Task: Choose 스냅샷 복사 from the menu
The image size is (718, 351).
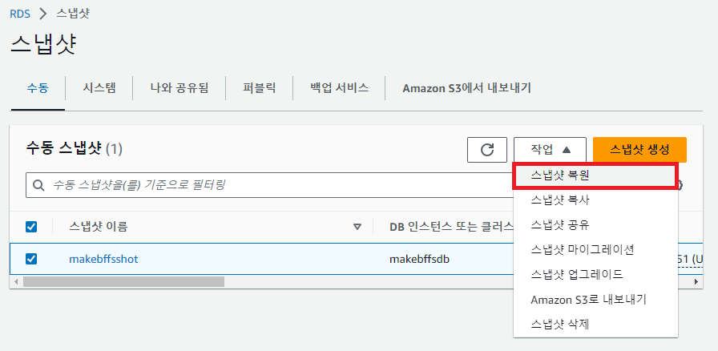Action: (x=595, y=200)
